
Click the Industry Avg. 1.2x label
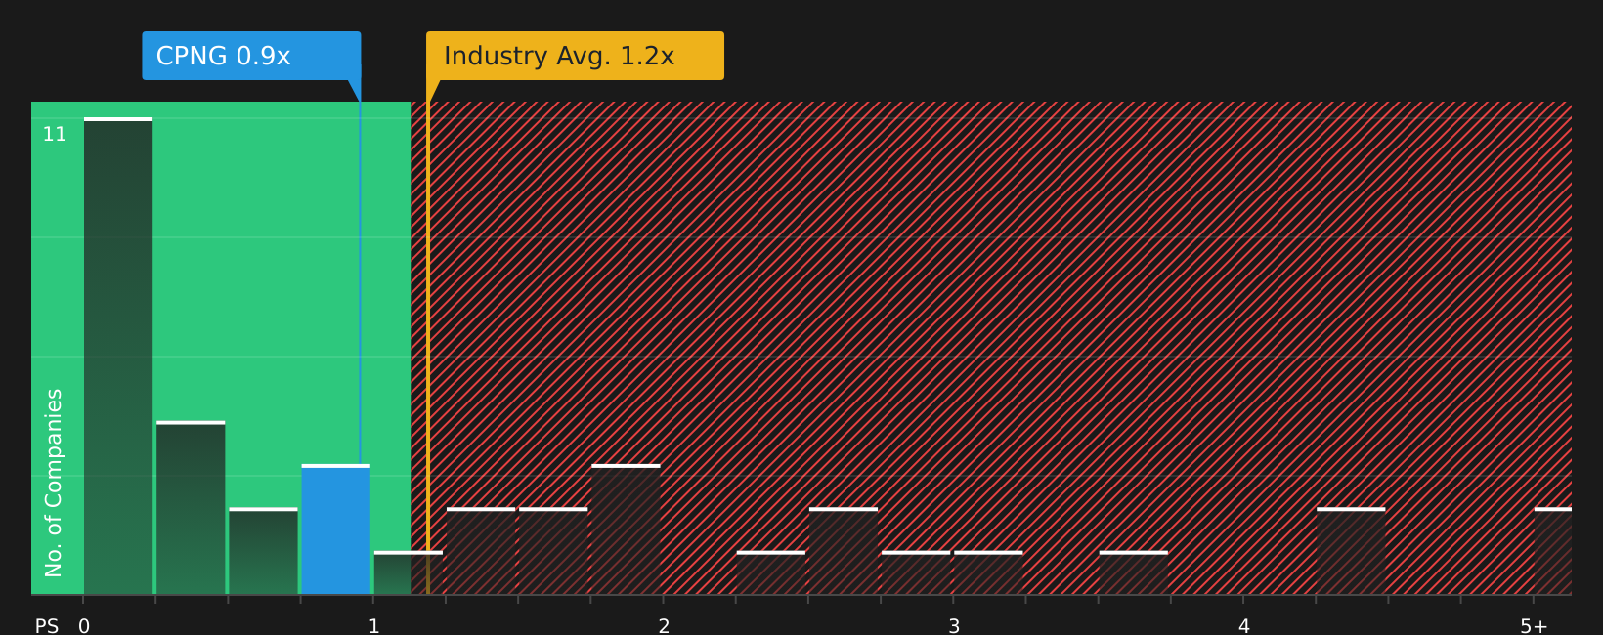[575, 56]
